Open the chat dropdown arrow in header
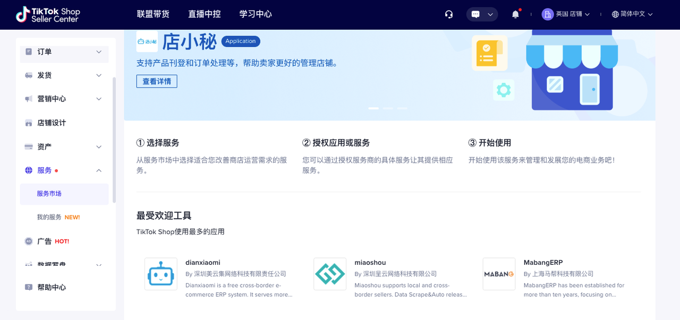Image resolution: width=680 pixels, height=320 pixels. tap(490, 14)
